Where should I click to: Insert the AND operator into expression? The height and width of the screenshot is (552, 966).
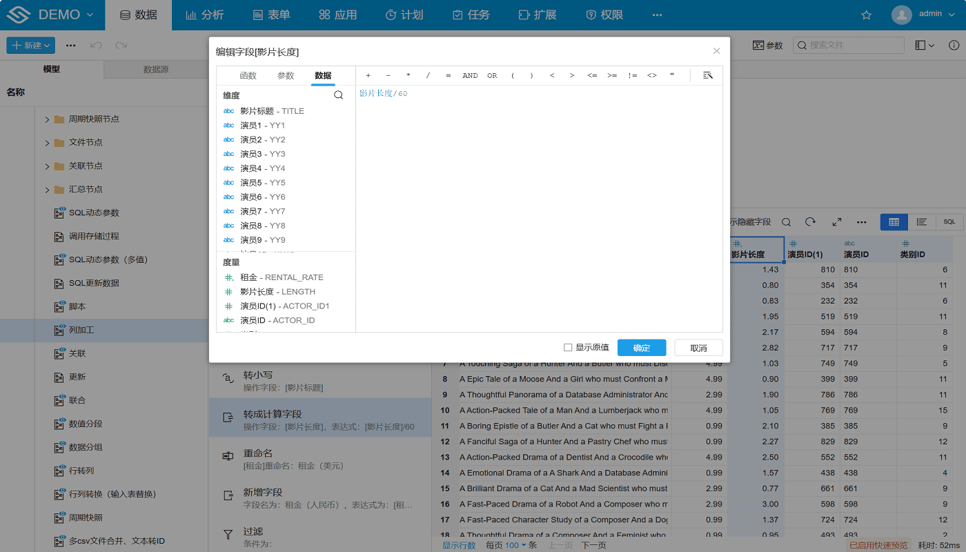pos(470,75)
